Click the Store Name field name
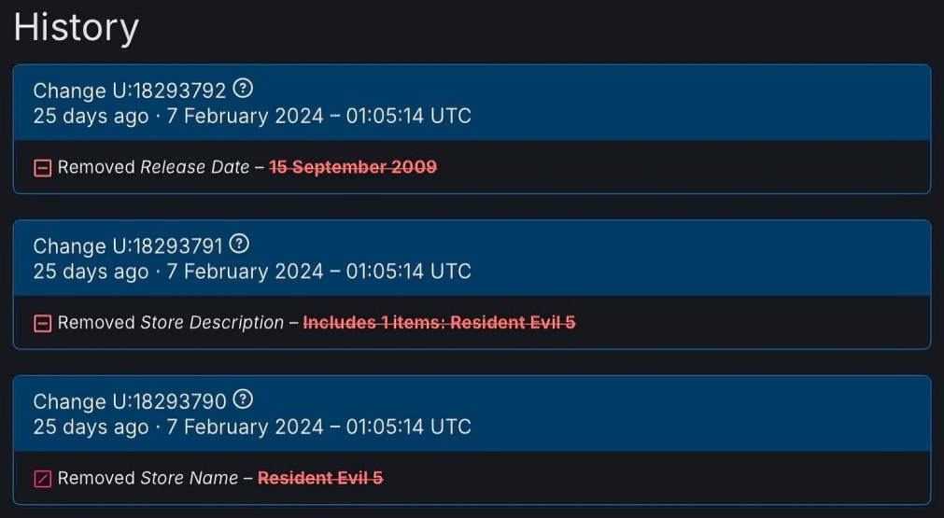 tap(189, 478)
